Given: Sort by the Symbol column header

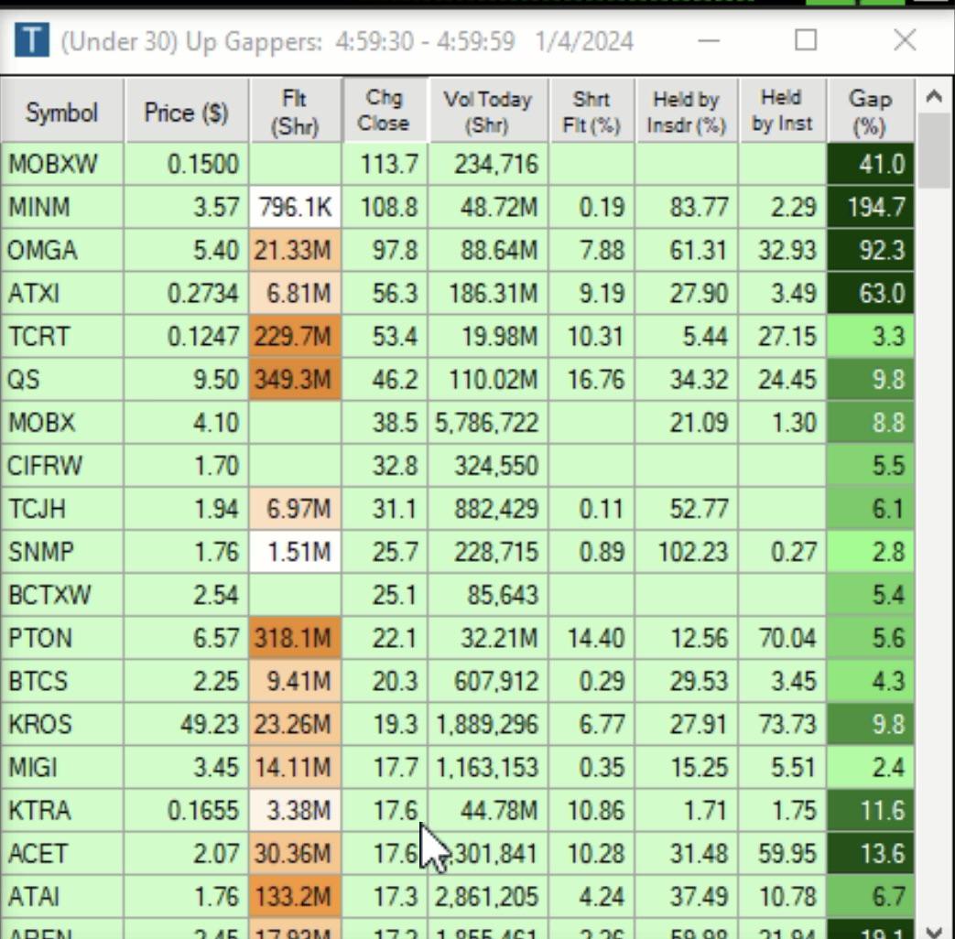Looking at the screenshot, I should [61, 111].
